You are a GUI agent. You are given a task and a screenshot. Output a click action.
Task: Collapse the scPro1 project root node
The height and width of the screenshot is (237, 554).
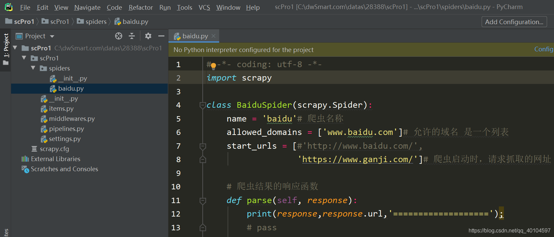(15, 48)
